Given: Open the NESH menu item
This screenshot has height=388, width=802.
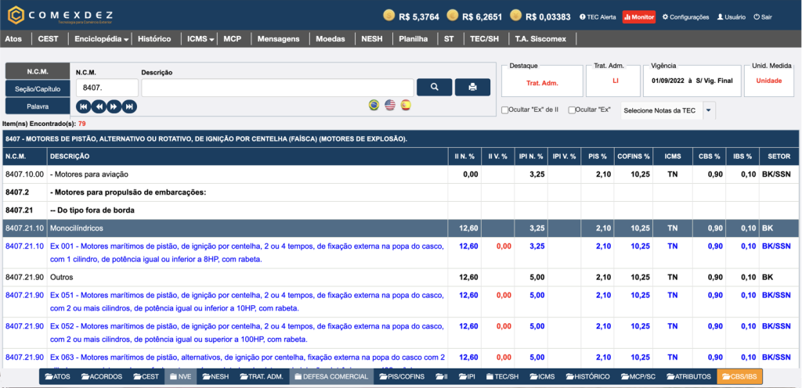Looking at the screenshot, I should [372, 38].
